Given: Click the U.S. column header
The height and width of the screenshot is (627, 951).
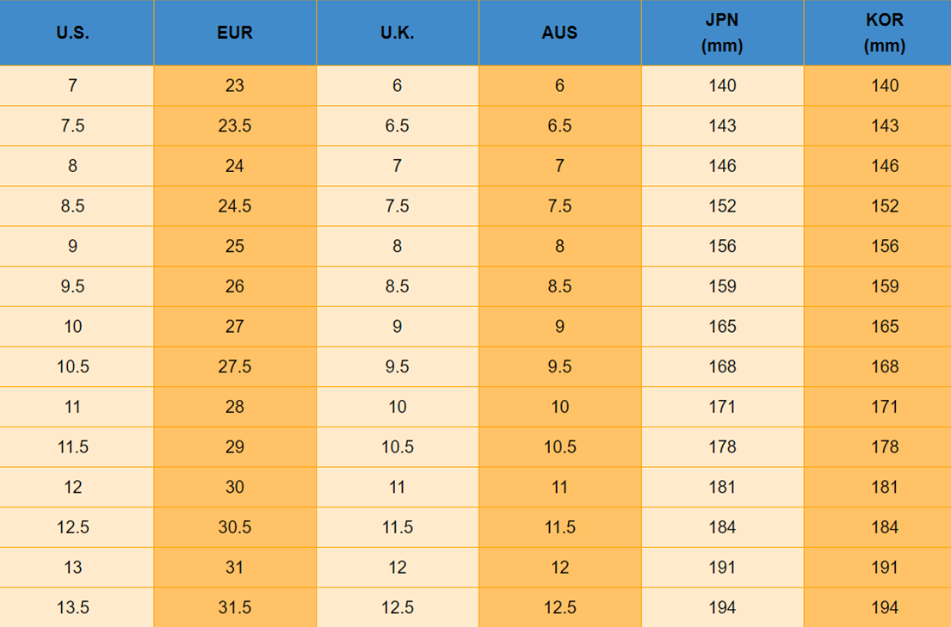Looking at the screenshot, I should click(x=72, y=34).
